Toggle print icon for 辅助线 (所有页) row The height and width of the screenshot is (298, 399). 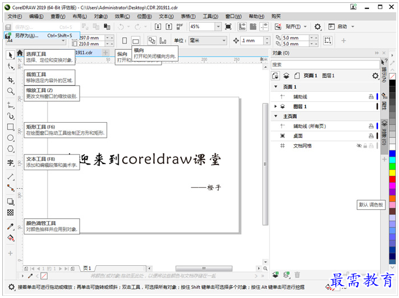(371, 126)
